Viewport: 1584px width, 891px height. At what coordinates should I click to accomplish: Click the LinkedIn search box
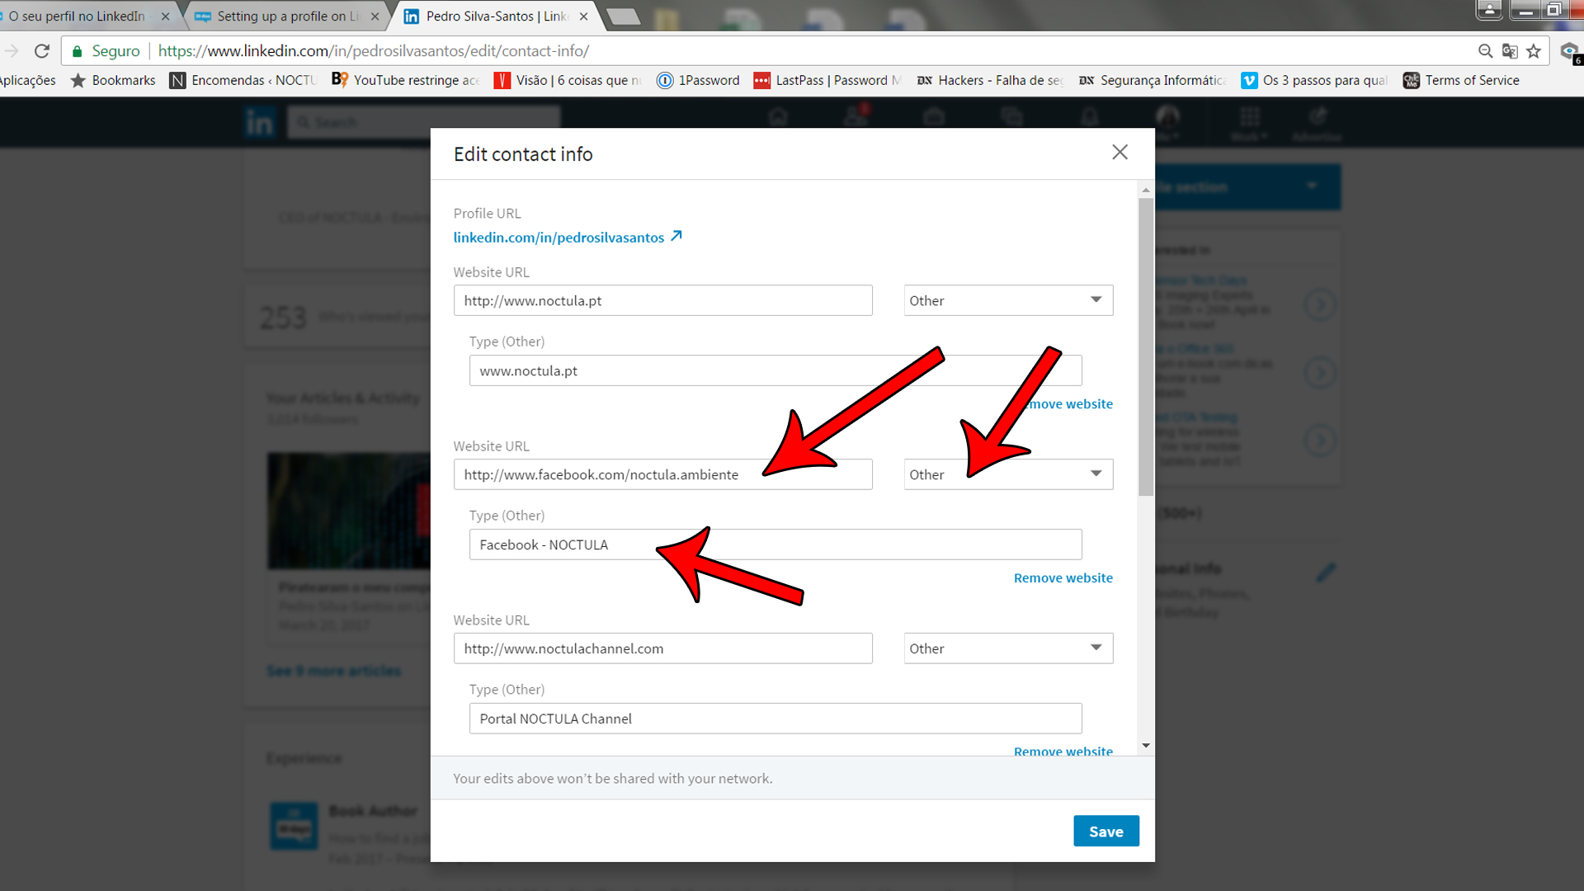click(423, 122)
